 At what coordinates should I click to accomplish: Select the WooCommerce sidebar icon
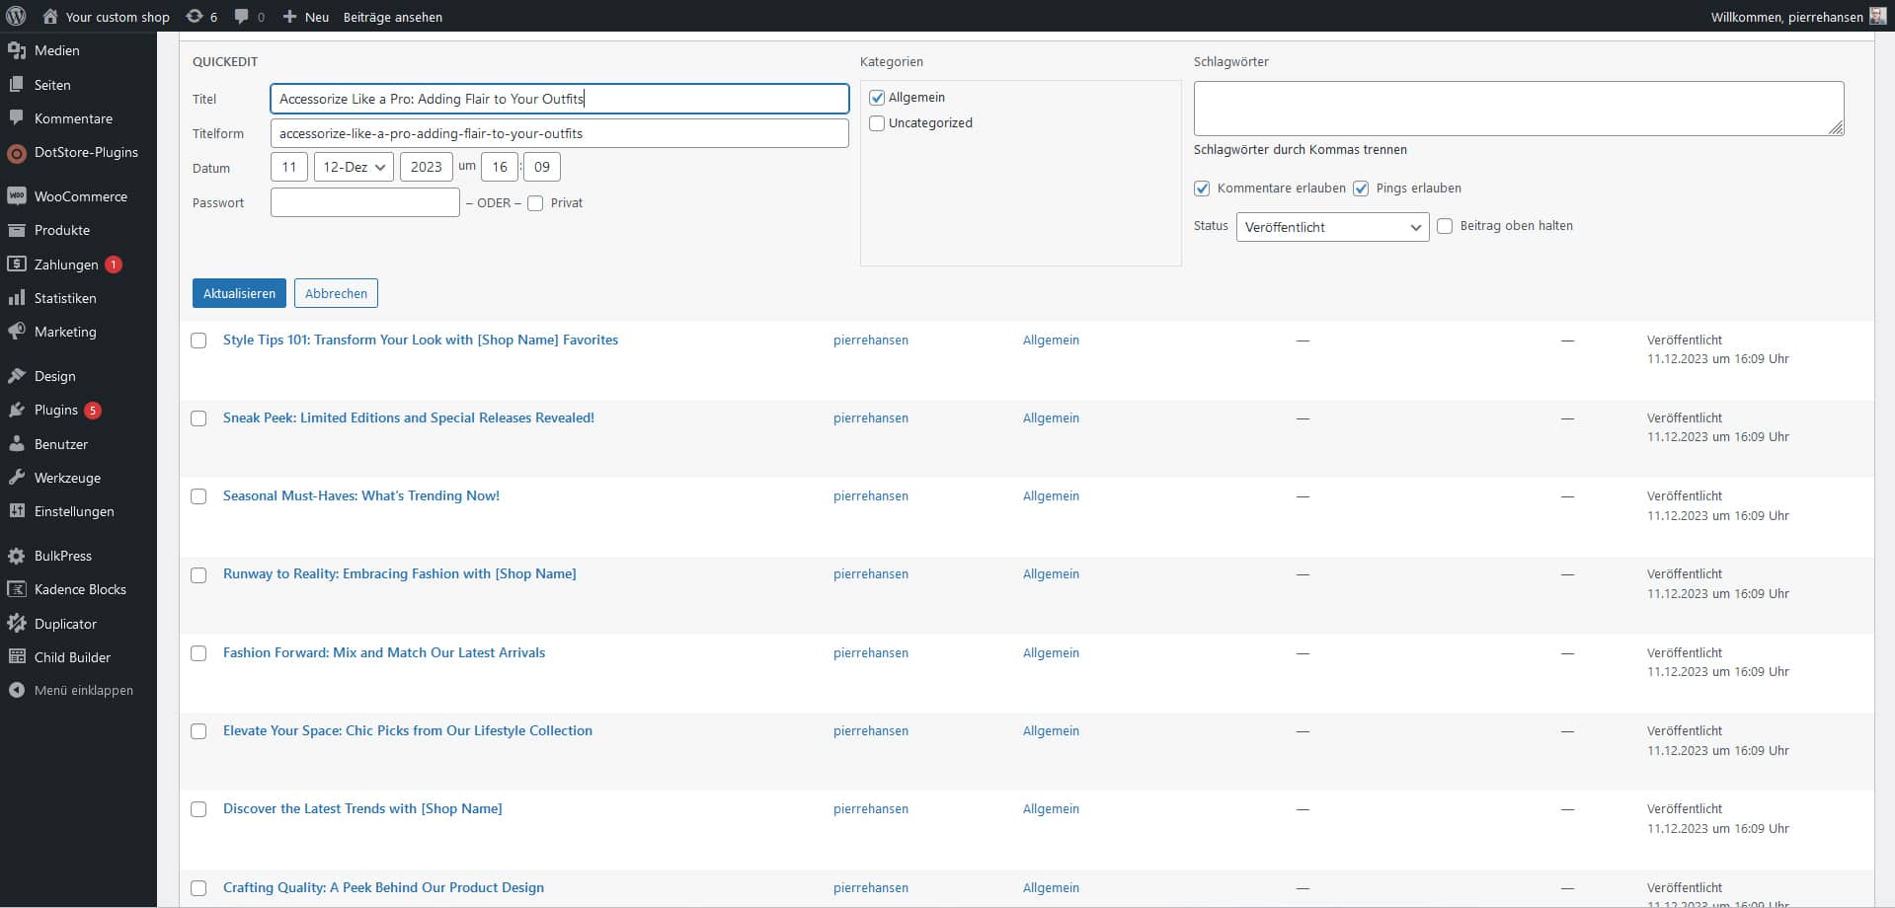16,195
